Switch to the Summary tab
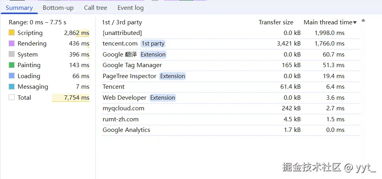This screenshot has width=382, height=179. 19,8
